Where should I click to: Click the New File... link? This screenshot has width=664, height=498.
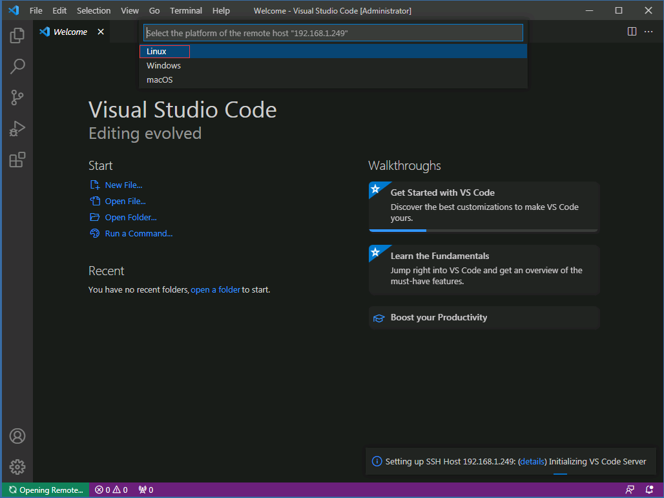(x=123, y=185)
